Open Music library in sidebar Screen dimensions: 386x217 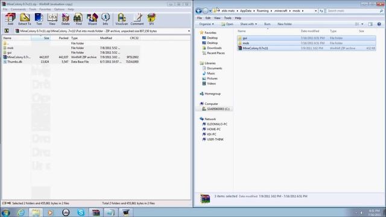(x=209, y=74)
